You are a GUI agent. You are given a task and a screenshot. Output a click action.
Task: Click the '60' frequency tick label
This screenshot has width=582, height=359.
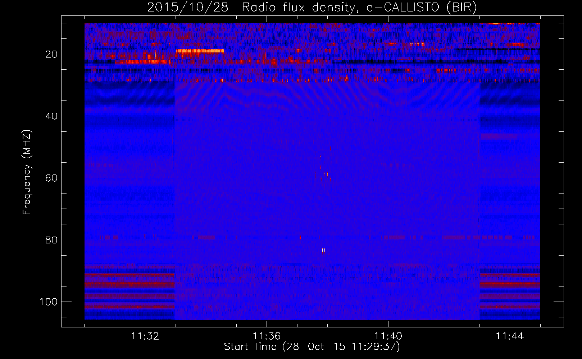click(x=52, y=178)
